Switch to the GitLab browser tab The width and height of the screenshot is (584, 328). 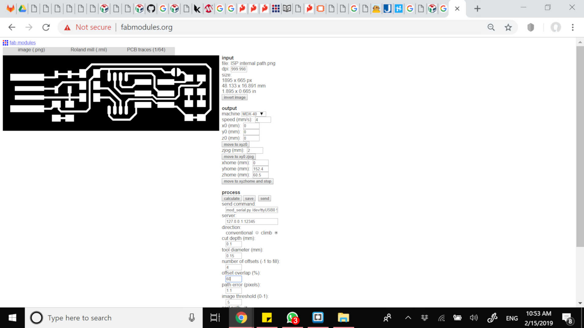pyautogui.click(x=10, y=9)
